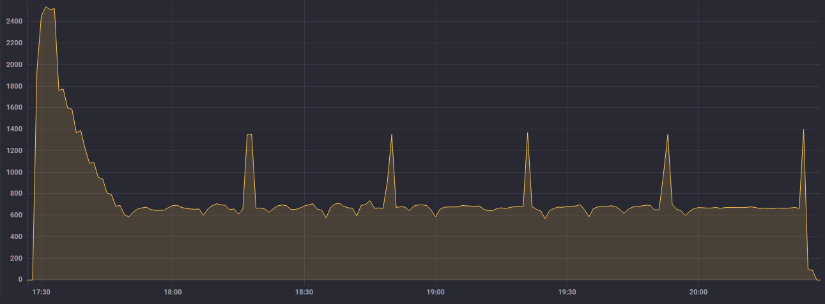The height and width of the screenshot is (304, 825).
Task: Click the 800 y-axis label
Action: [x=16, y=194]
